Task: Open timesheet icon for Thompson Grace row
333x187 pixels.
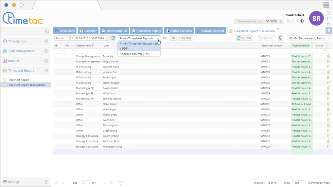Action: 329,147
